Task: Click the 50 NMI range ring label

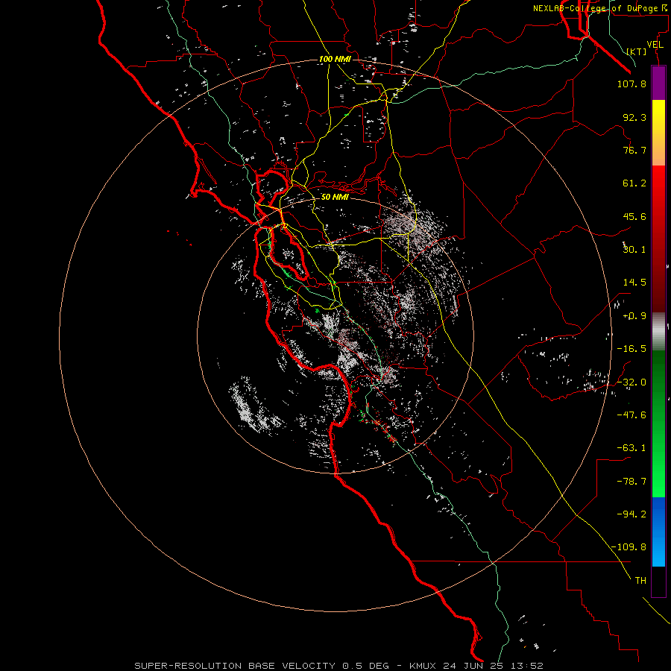Action: coord(335,197)
